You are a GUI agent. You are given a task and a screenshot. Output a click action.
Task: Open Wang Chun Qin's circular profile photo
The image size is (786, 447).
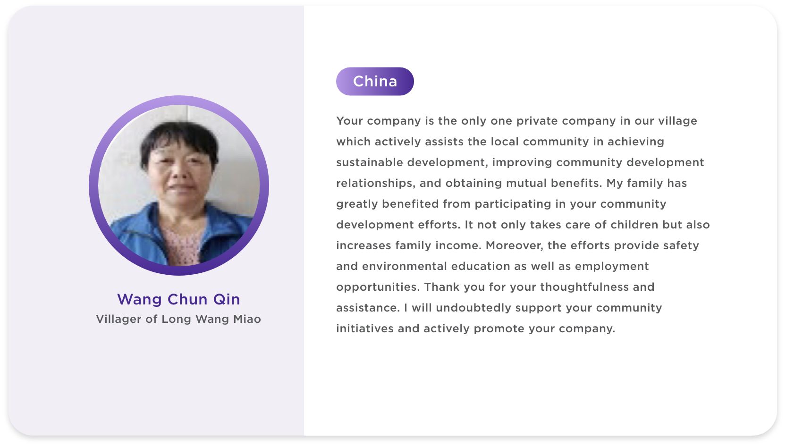click(179, 185)
